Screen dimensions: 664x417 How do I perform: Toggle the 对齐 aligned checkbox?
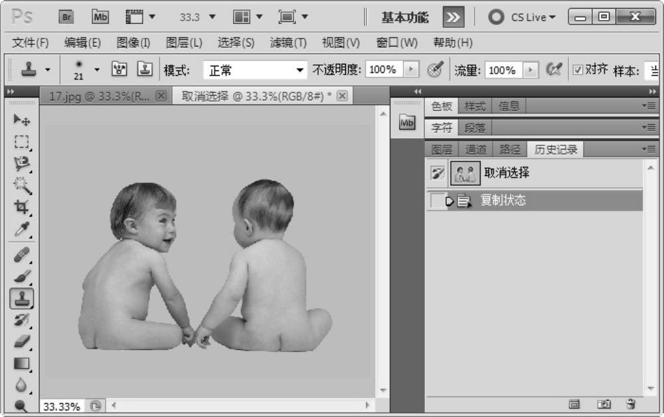(578, 69)
